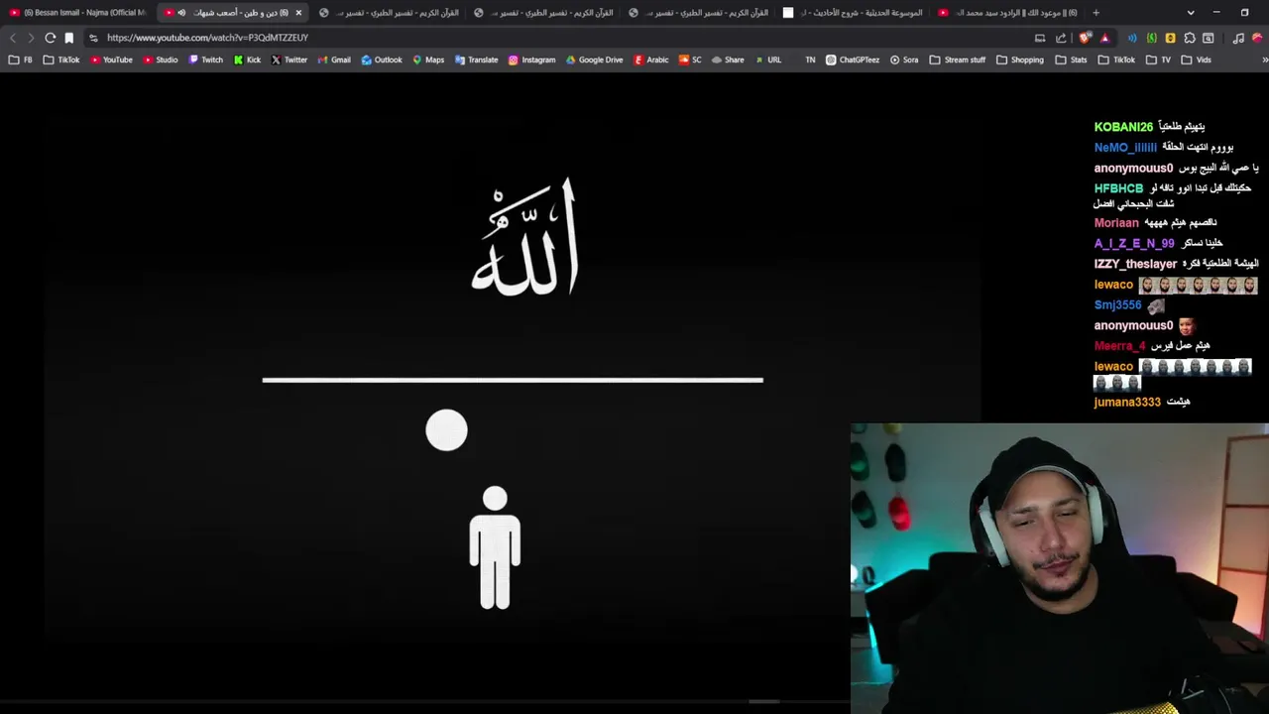The width and height of the screenshot is (1269, 714).
Task: Expand the Shopping bookmarks folder
Action: (x=1020, y=59)
